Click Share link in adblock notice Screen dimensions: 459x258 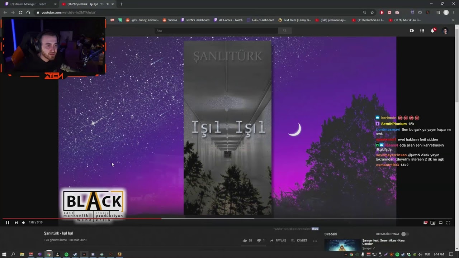coord(315,229)
